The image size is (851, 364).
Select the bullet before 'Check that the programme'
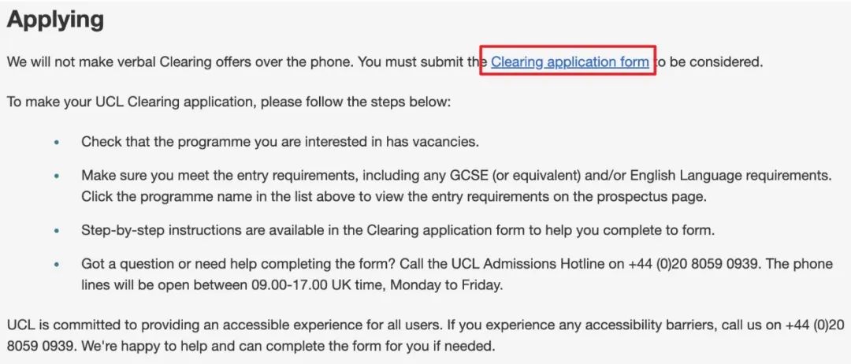pyautogui.click(x=58, y=143)
